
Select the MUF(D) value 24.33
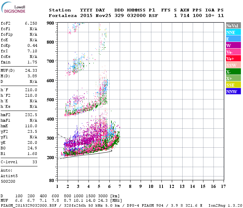click(31, 70)
